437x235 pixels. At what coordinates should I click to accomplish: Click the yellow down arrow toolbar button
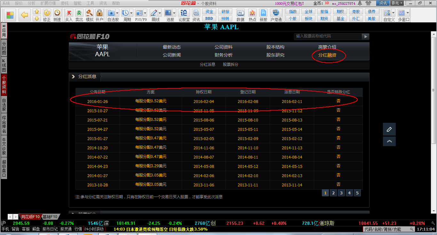coord(37,19)
